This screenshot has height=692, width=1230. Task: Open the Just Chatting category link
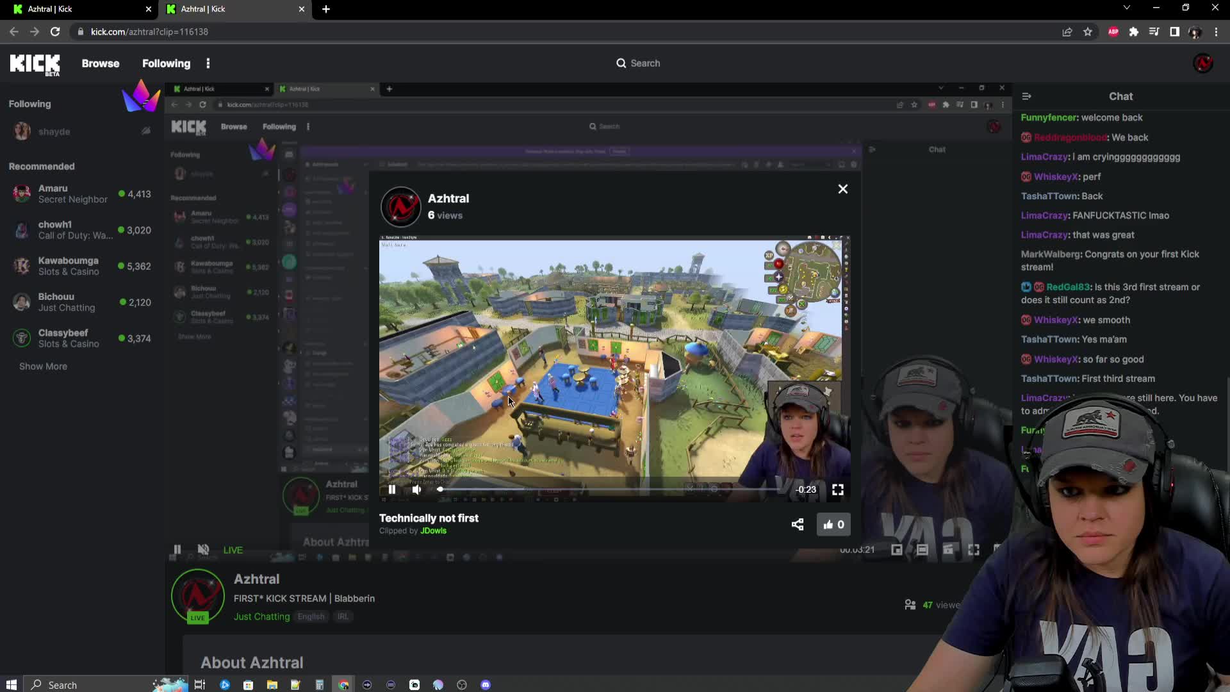point(261,616)
